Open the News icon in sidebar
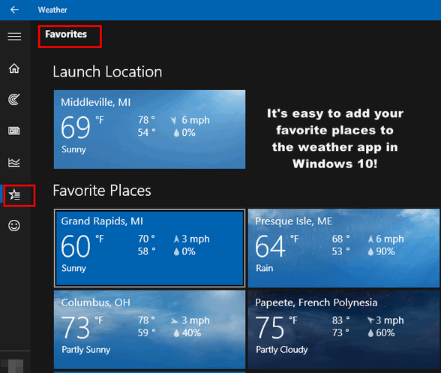The width and height of the screenshot is (441, 373). click(x=14, y=131)
